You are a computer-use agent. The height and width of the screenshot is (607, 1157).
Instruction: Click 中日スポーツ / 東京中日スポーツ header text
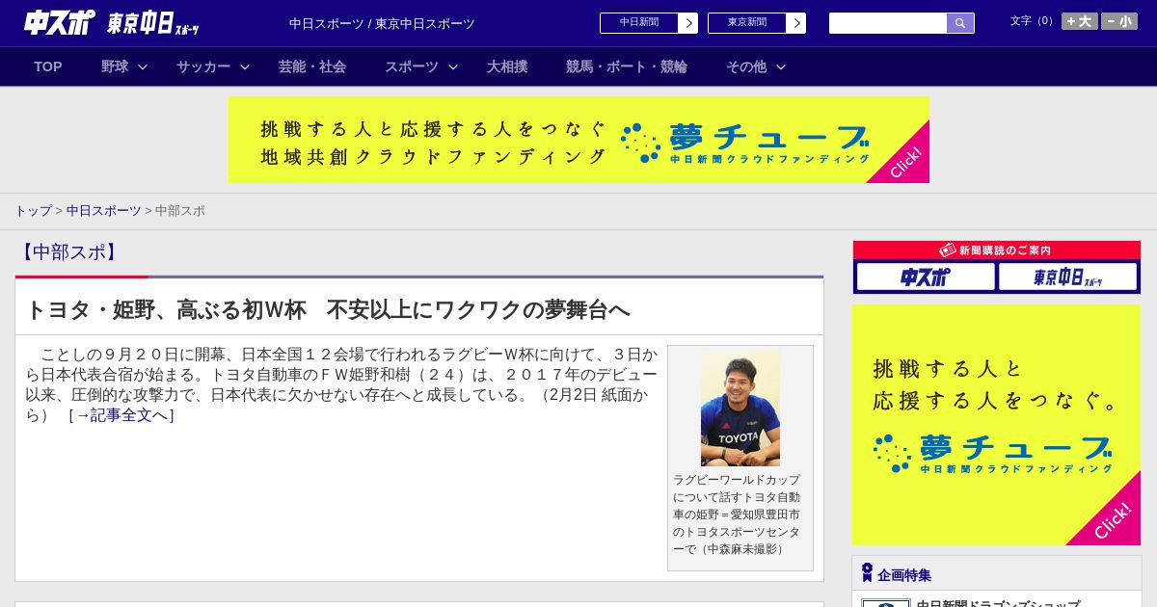pos(382,23)
